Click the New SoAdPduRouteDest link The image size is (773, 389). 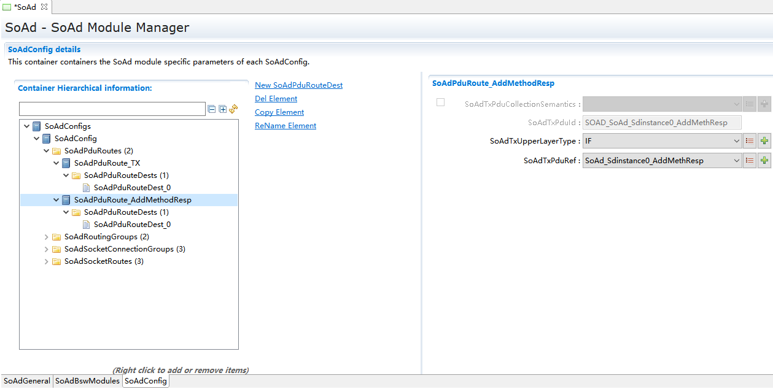pyautogui.click(x=298, y=85)
